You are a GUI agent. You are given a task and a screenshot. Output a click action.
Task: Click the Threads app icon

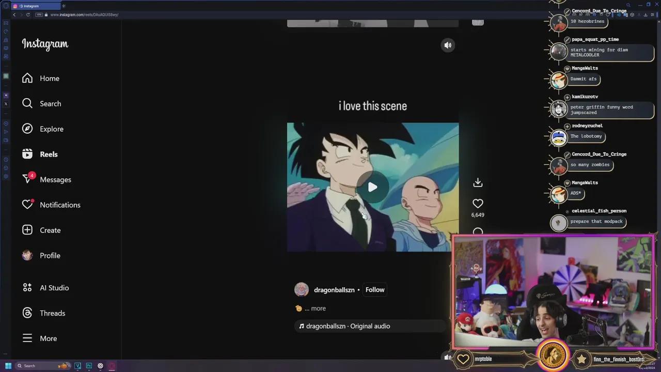click(x=27, y=313)
